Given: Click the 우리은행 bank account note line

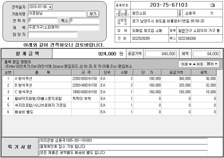Looking at the screenshot, I should click(123, 141).
